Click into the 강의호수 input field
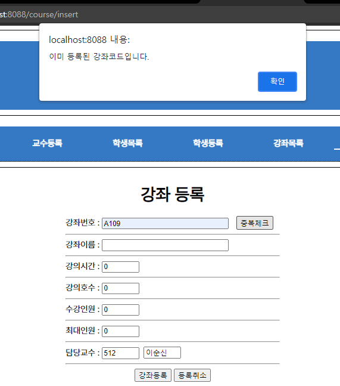The image size is (340, 386). click(120, 288)
